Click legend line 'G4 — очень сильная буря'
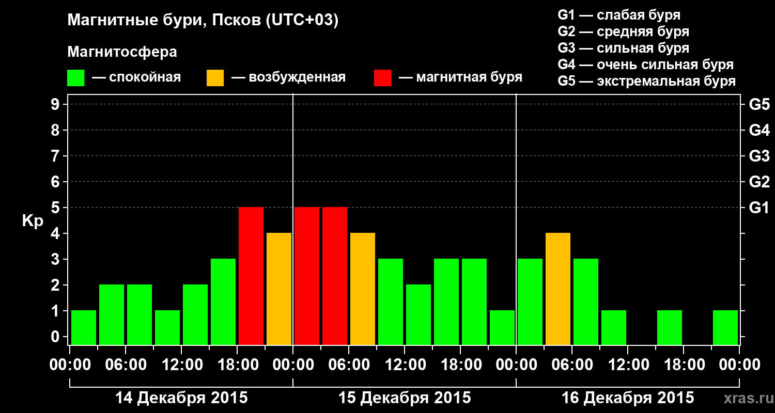Screen dimensions: 775x413 click(645, 65)
